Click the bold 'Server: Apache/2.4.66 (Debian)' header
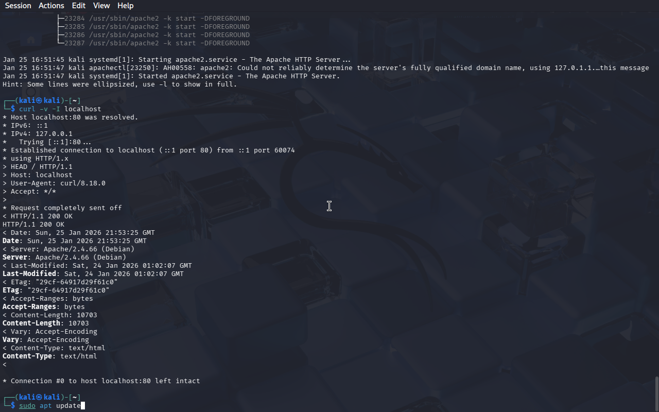This screenshot has width=659, height=412. coord(64,257)
